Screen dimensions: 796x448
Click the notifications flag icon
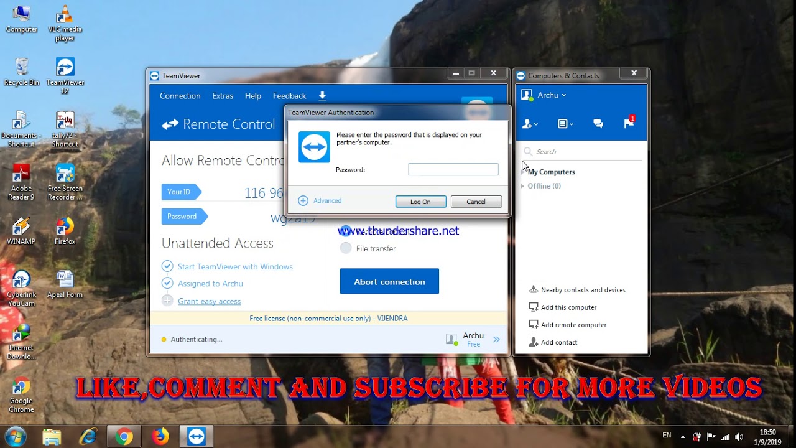629,123
